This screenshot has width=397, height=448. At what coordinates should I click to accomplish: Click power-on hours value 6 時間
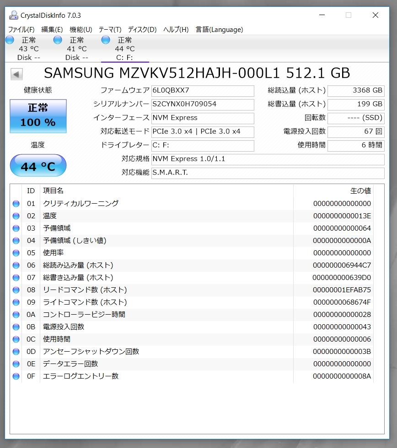[356, 146]
